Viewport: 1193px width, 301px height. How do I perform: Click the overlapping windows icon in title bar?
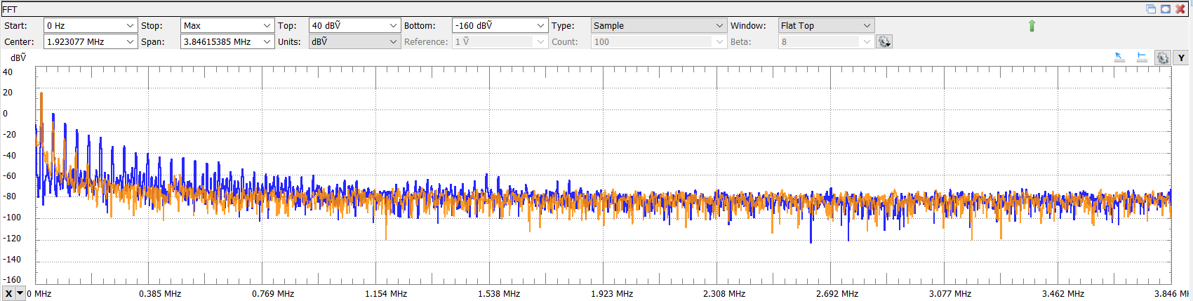1151,9
